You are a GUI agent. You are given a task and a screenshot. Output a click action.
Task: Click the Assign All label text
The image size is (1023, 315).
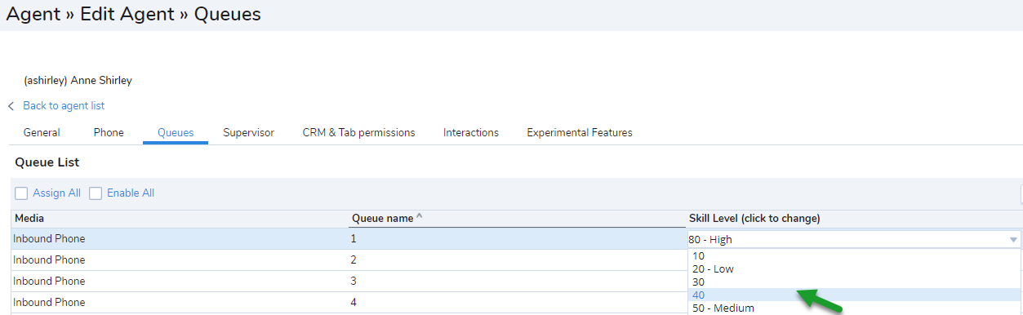(56, 193)
